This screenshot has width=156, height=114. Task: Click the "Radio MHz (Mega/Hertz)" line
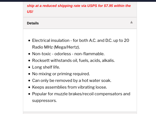(x=56, y=47)
